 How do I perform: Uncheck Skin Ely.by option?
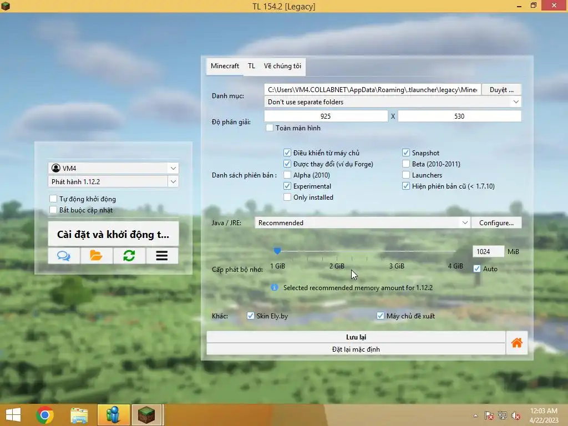[250, 316]
